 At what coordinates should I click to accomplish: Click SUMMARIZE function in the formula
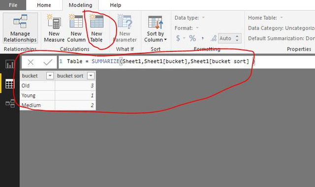[105, 61]
